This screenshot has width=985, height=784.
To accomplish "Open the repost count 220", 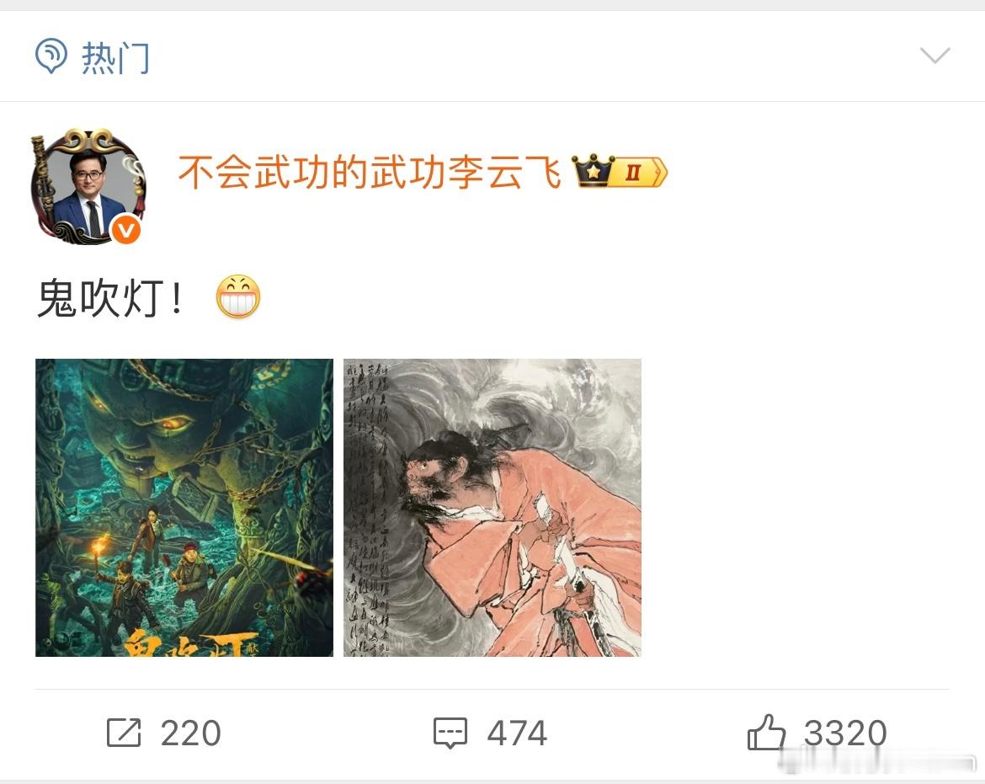I will pyautogui.click(x=191, y=733).
